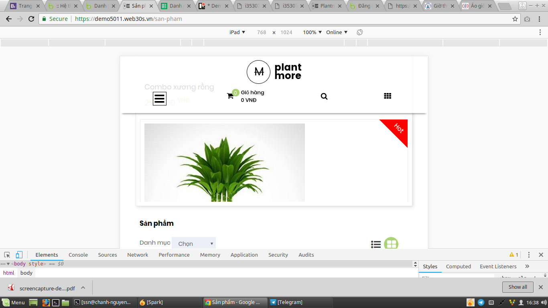Select body in the breadcrumb
Image resolution: width=548 pixels, height=308 pixels.
(x=26, y=273)
